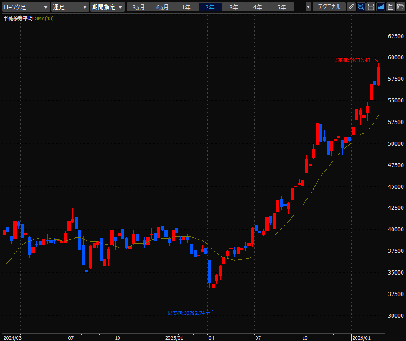
Task: Click the 30000 price axis label
Action: pyautogui.click(x=396, y=315)
